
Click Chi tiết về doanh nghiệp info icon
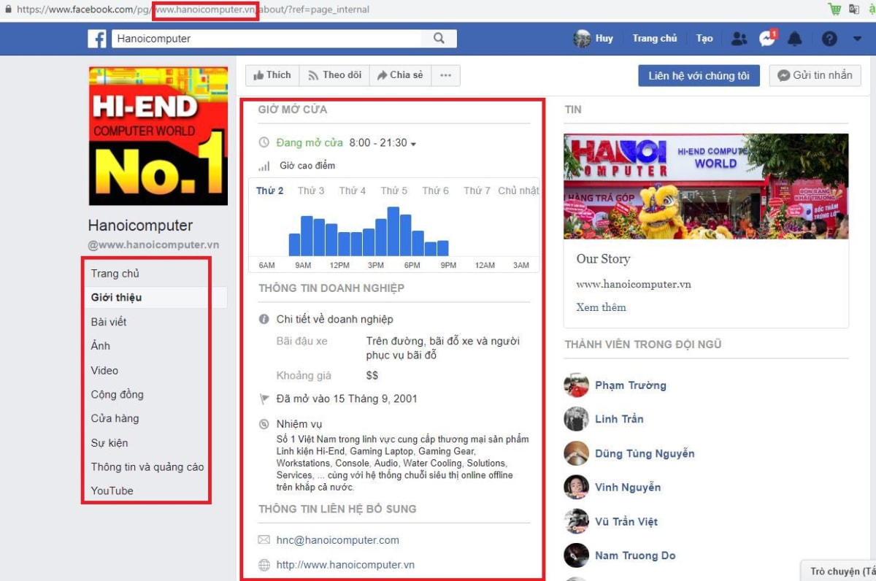[x=264, y=320]
